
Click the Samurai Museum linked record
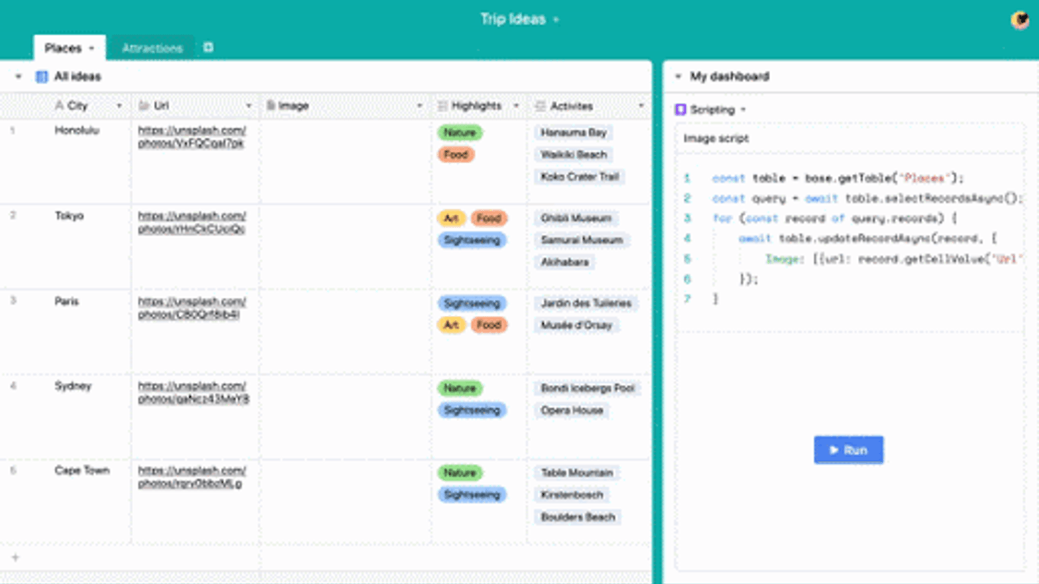click(x=582, y=240)
